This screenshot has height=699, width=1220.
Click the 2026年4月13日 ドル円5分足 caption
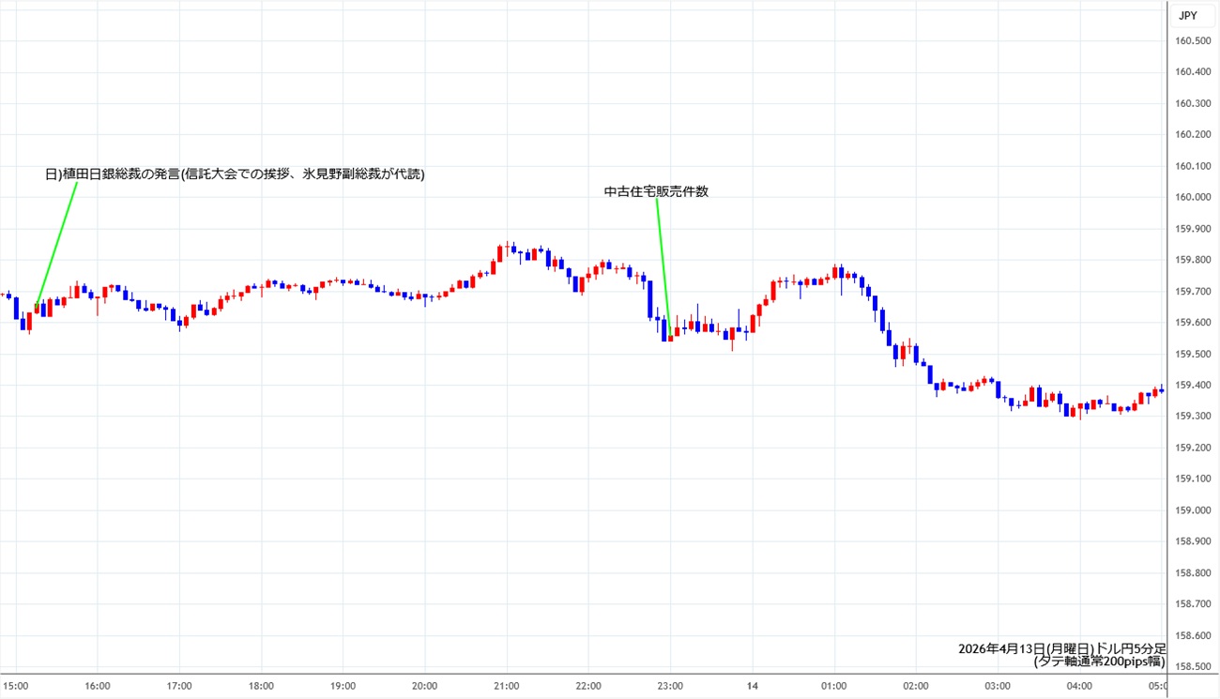pos(1060,648)
